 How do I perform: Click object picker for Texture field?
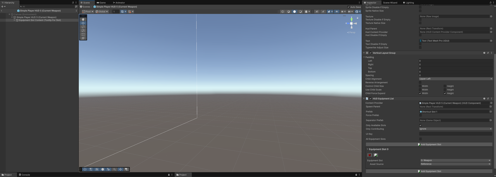[x=491, y=17]
